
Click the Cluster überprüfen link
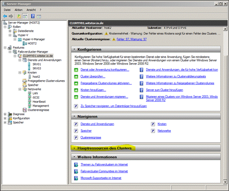[x=93, y=76]
